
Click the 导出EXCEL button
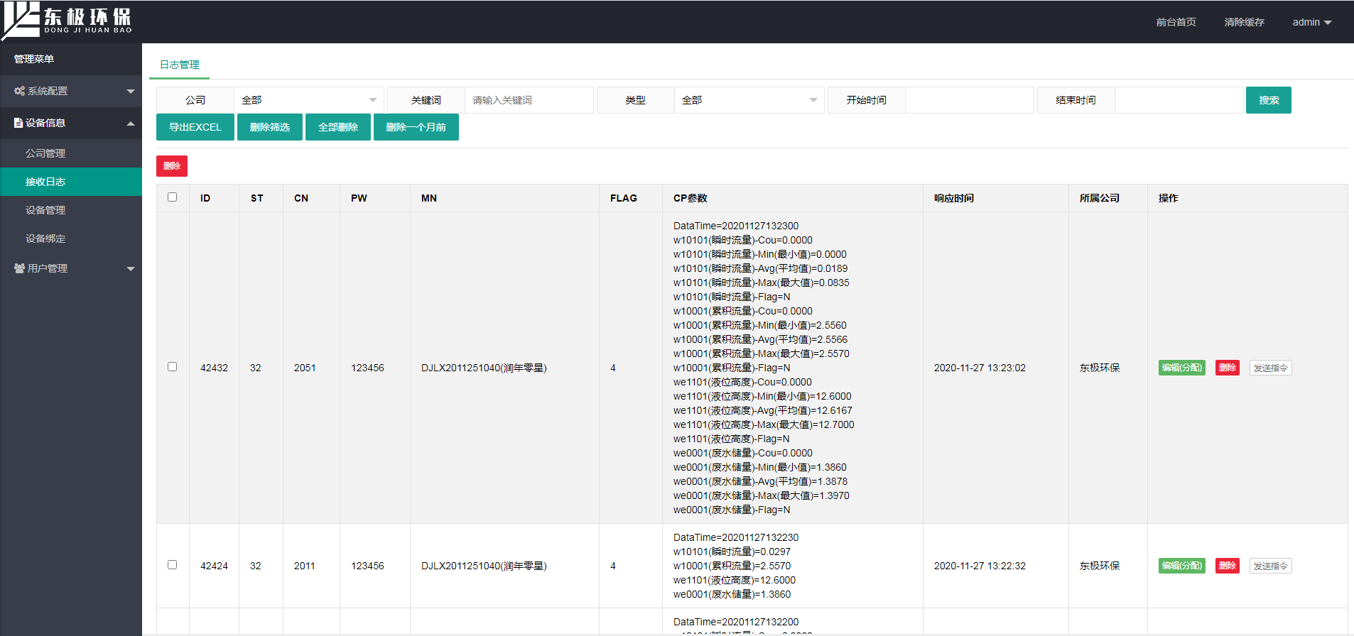pos(195,127)
